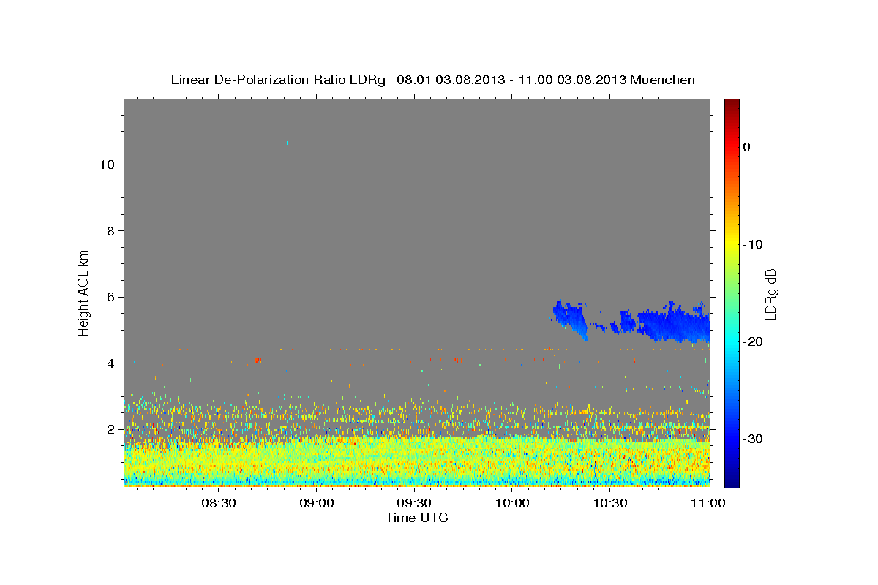
Task: Click the 09:30 time tick label
Action: click(x=414, y=503)
